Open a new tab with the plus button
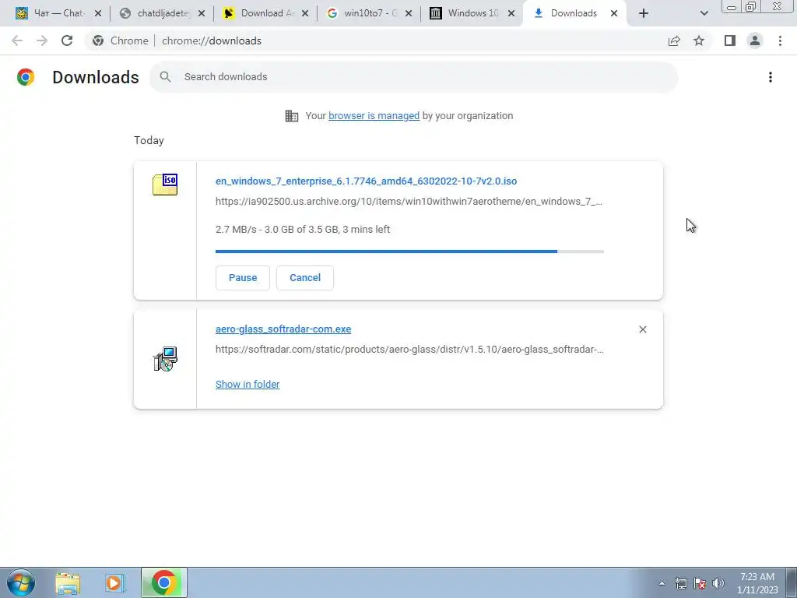The width and height of the screenshot is (797, 598). 644,13
